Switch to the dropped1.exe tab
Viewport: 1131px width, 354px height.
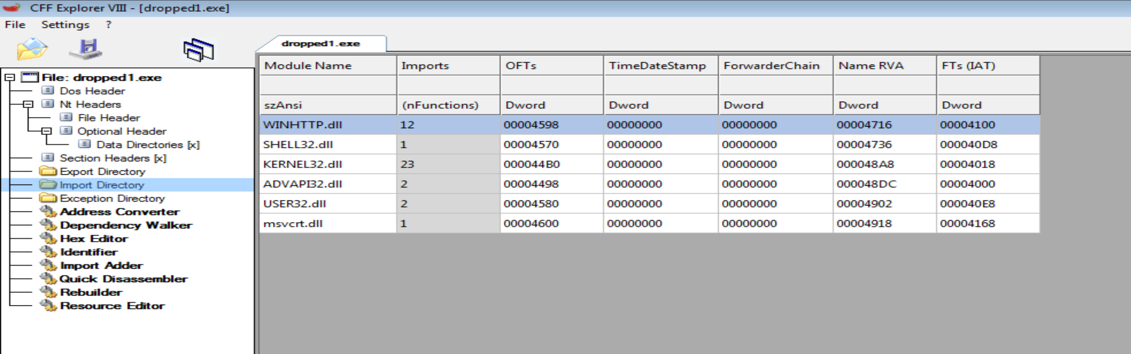[321, 44]
